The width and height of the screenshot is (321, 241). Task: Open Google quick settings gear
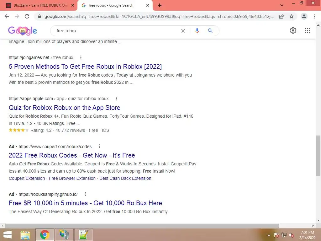tap(293, 30)
